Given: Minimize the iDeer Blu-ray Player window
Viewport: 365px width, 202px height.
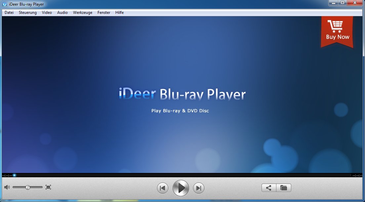Looking at the screenshot, I should (x=334, y=3).
